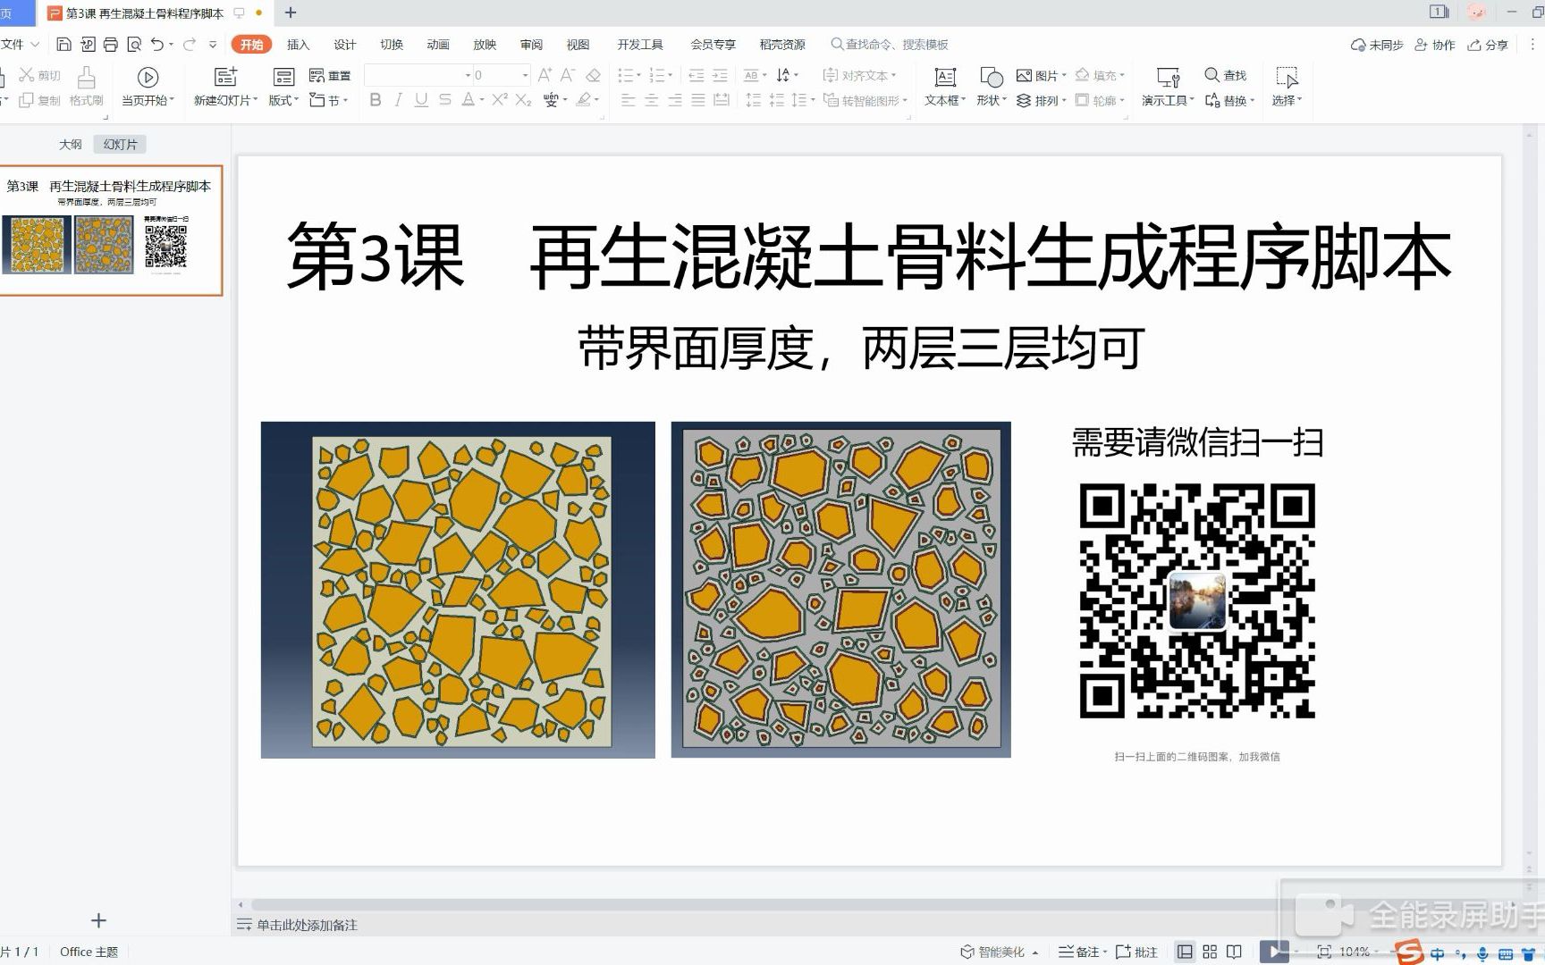The image size is (1545, 965).
Task: Open the Slide Sorter view icon
Action: tap(1210, 952)
